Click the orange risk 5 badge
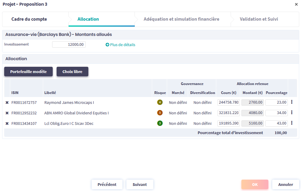301x191 pixels. click(160, 113)
